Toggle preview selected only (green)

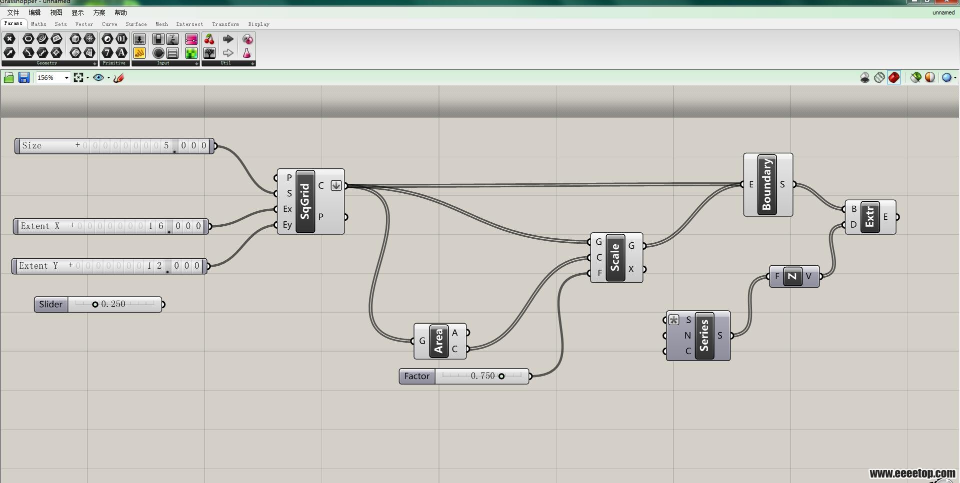tap(915, 77)
